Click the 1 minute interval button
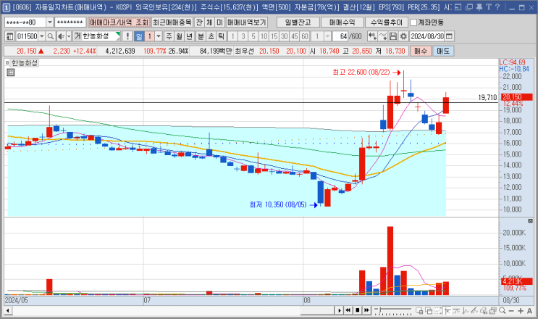The height and width of the screenshot is (319, 538). pyautogui.click(x=232, y=36)
